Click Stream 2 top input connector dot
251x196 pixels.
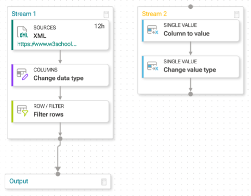pyautogui.click(x=191, y=7)
